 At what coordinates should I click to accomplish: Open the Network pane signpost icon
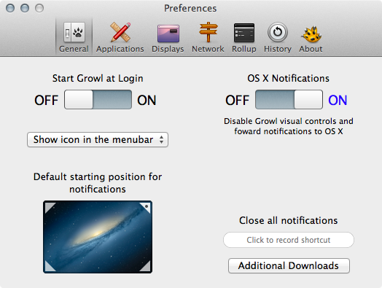pos(208,32)
